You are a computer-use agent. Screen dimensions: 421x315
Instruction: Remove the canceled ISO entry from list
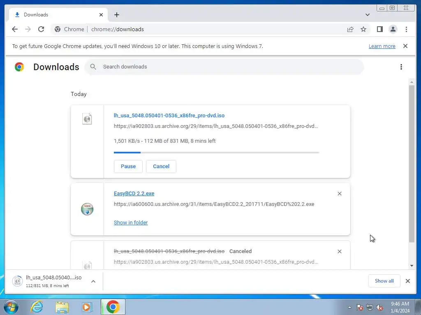pos(339,251)
